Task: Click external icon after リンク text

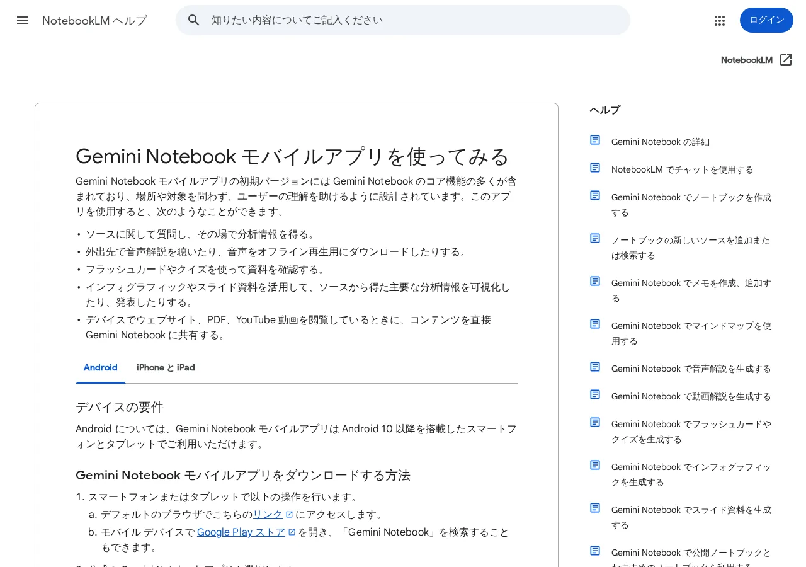Action: 290,515
